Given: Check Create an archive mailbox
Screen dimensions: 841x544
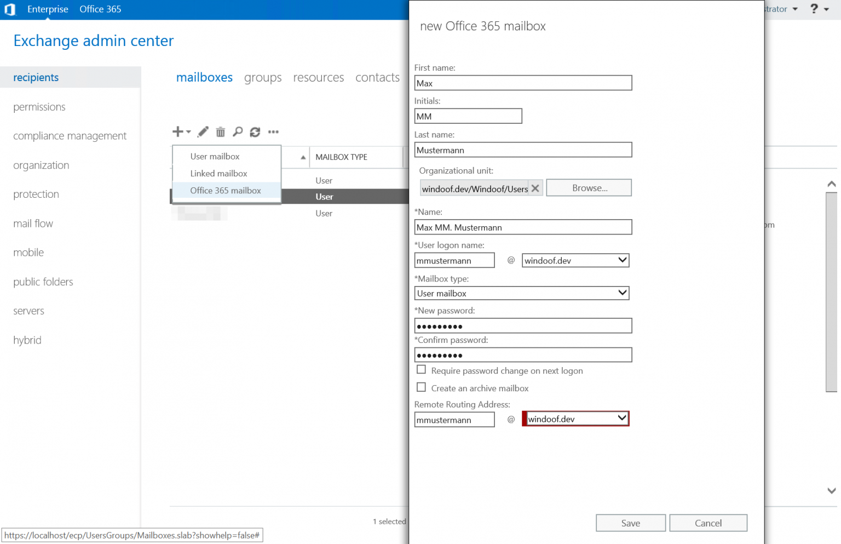Looking at the screenshot, I should coord(421,387).
